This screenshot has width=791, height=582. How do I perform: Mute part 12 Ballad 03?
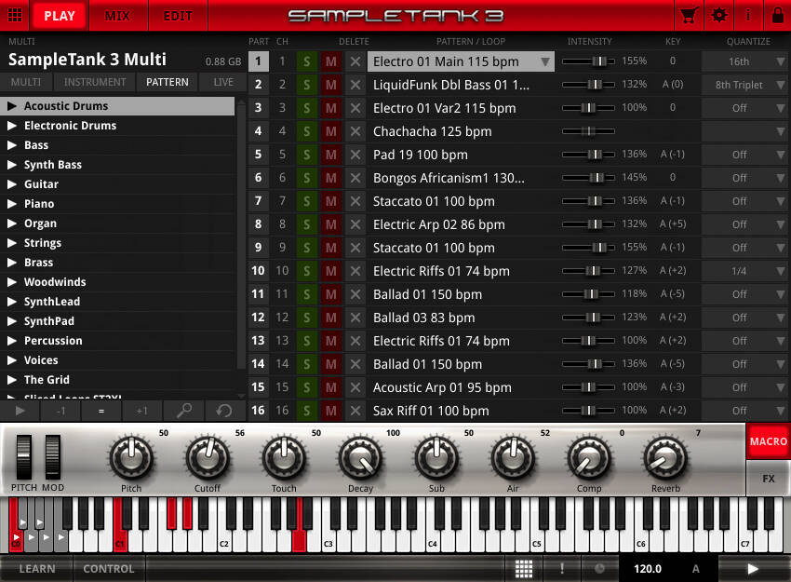331,318
